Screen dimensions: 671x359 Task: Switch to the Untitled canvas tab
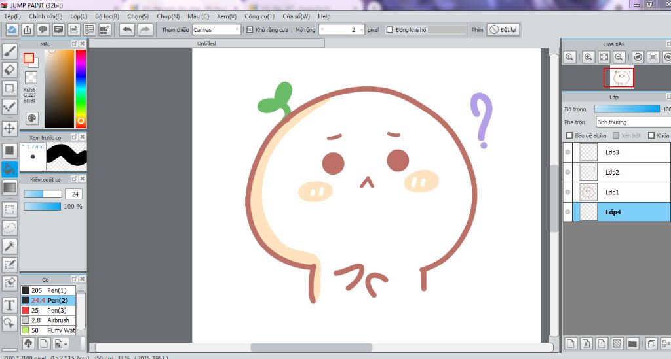point(206,44)
